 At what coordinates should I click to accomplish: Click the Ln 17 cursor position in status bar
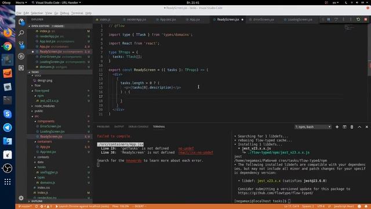pyautogui.click(x=292, y=207)
